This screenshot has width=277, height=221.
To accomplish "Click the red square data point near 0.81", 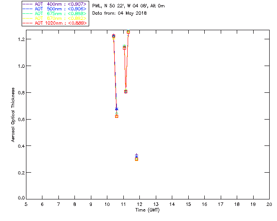I will 126,92.
